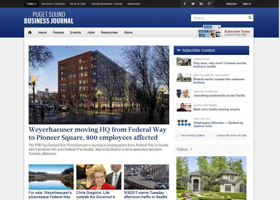Open the Weyerhaeuser building lead photo
This screenshot has height=200, width=280.
99,85
